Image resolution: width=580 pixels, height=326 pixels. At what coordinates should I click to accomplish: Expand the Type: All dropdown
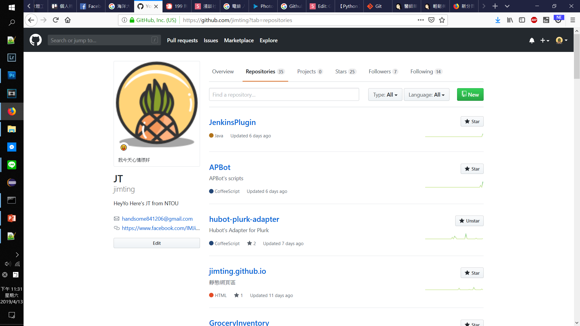point(385,95)
